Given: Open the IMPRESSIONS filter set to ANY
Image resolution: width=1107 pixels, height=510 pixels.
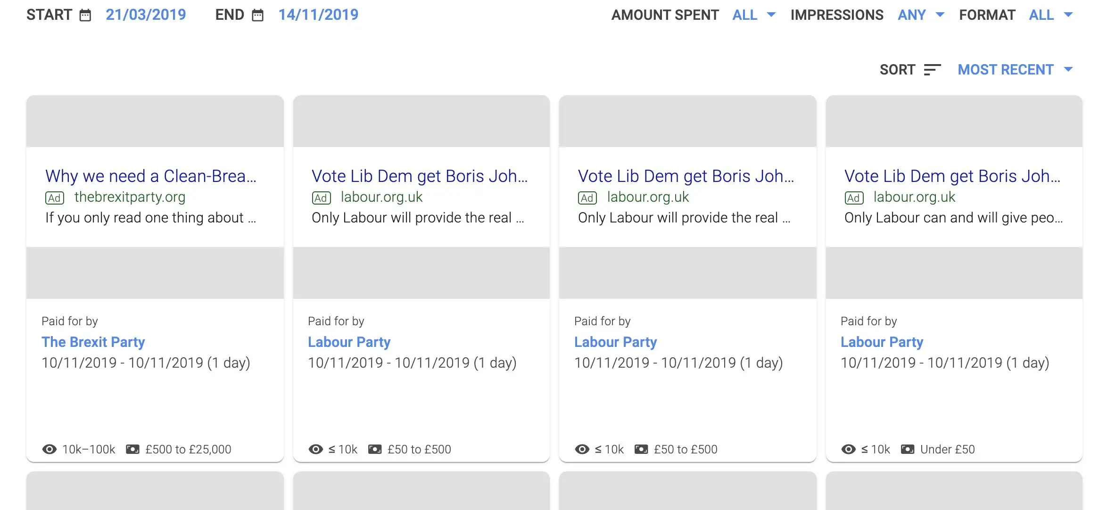Looking at the screenshot, I should coord(919,15).
